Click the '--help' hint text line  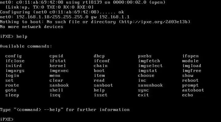[65, 110]
